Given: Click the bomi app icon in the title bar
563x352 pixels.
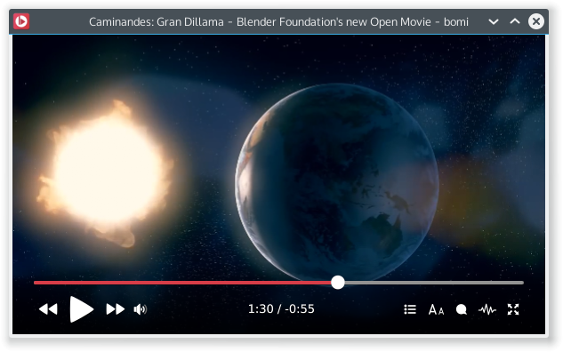Looking at the screenshot, I should pos(21,21).
